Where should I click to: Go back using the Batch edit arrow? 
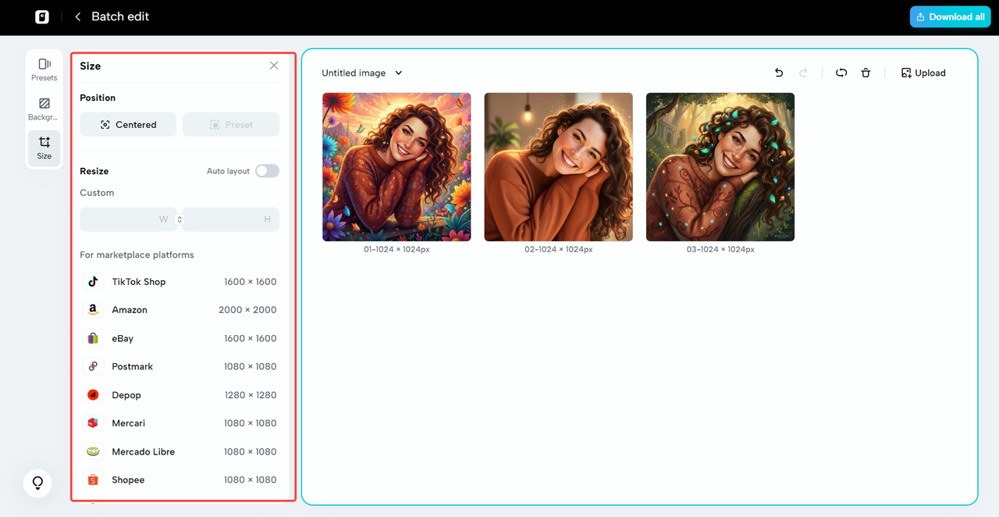coord(78,16)
